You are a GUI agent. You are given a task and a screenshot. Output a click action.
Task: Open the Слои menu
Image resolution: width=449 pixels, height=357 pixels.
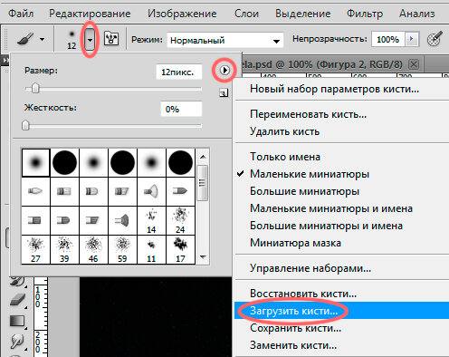(x=246, y=14)
